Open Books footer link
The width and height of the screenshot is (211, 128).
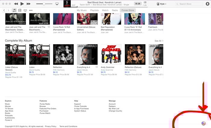point(8,113)
